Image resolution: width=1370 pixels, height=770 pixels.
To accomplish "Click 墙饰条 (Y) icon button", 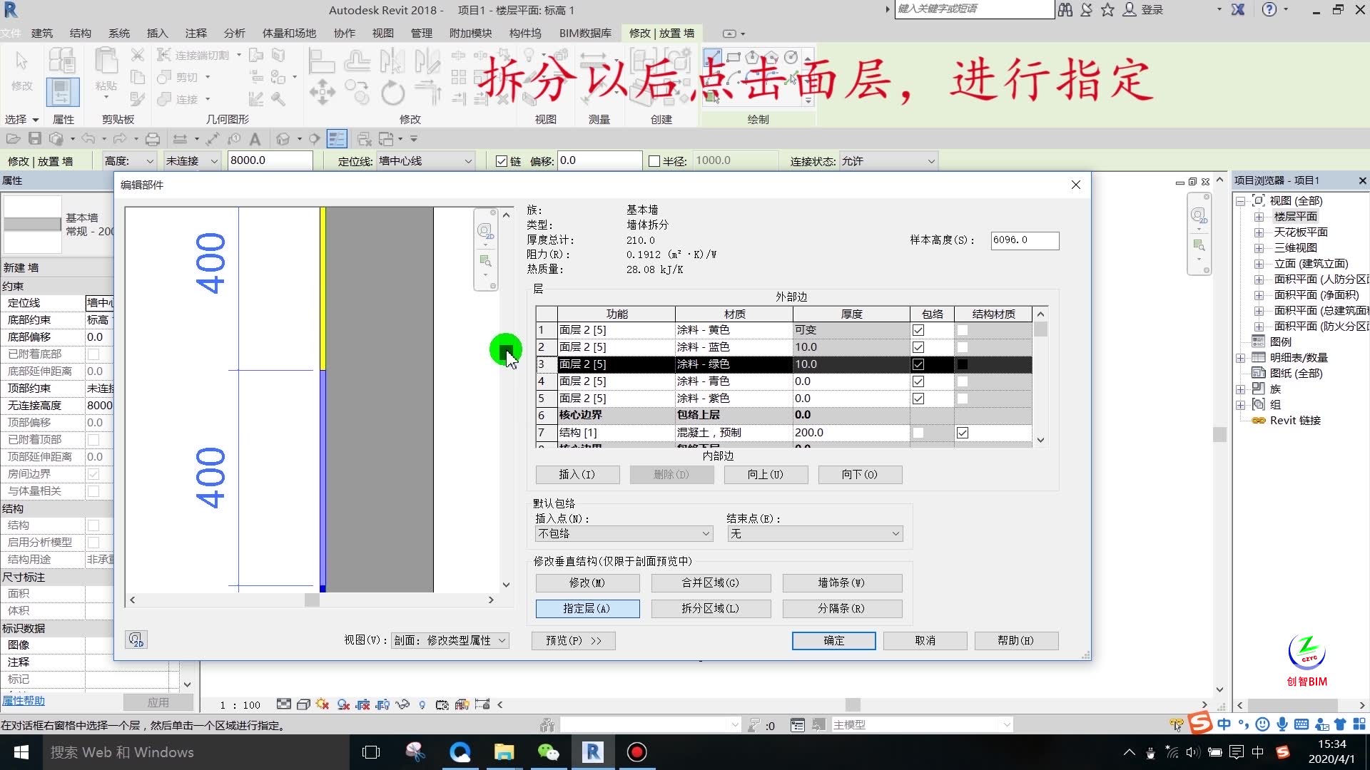I will point(841,583).
